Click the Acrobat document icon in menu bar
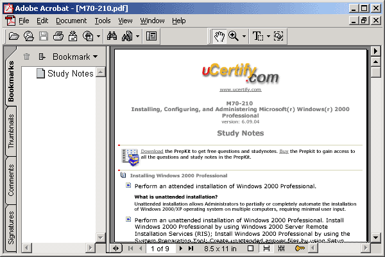385x257 pixels. coord(10,21)
